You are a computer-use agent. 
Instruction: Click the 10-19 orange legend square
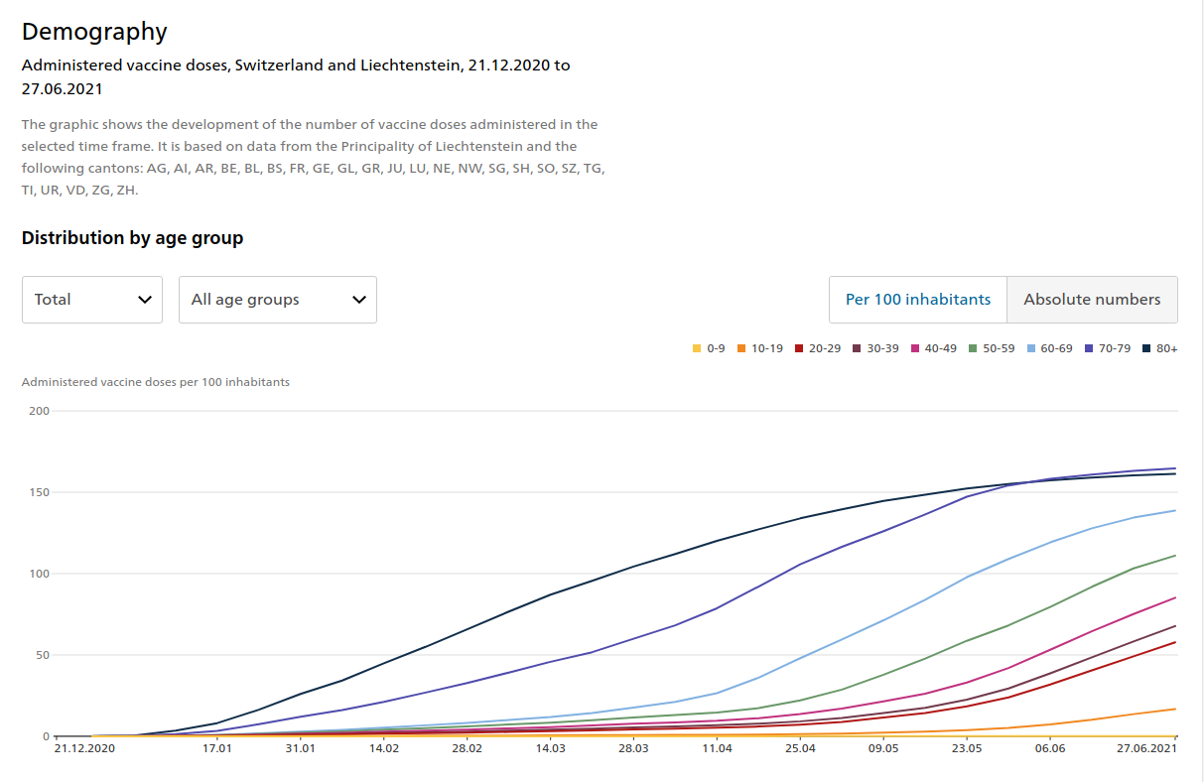pos(741,348)
